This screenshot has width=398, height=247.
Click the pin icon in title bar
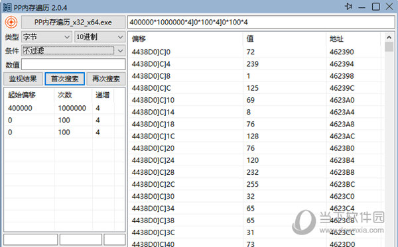[x=348, y=7]
